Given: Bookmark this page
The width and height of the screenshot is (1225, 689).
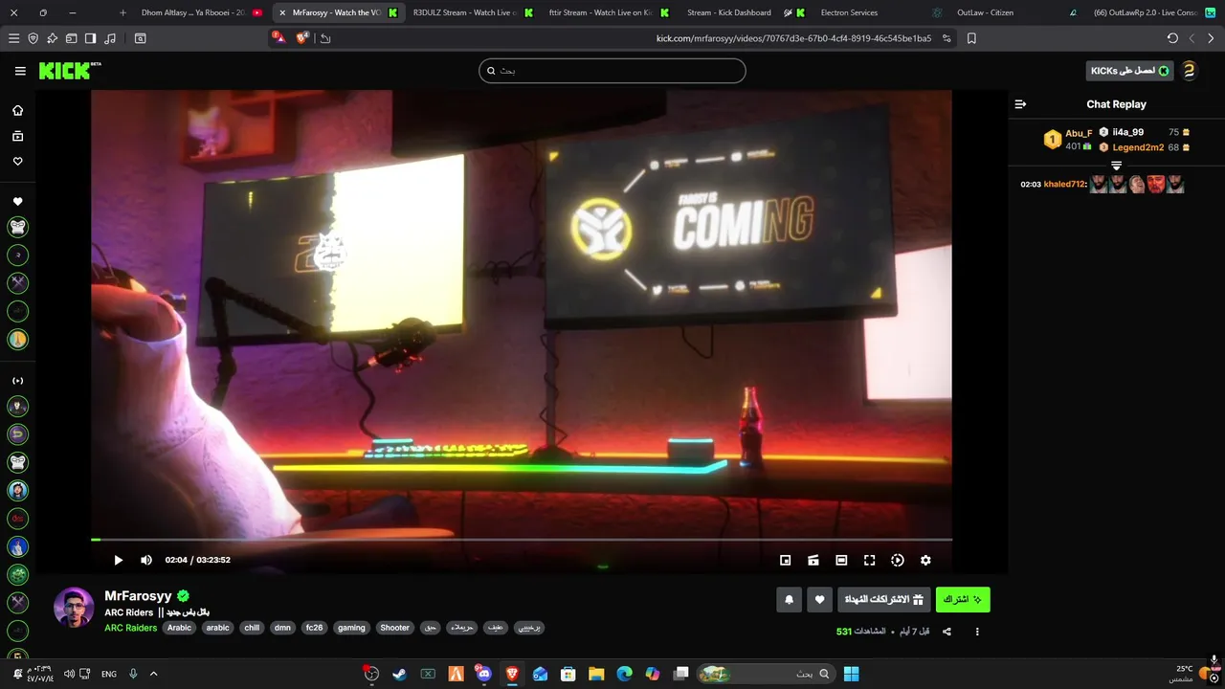Looking at the screenshot, I should pyautogui.click(x=971, y=38).
